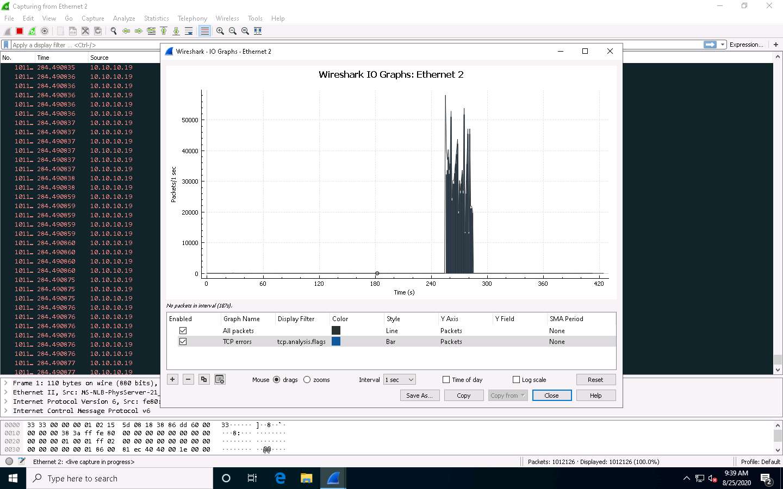Click the display filter bookmark icon
Viewport: 783px width, 489px height.
coord(6,45)
